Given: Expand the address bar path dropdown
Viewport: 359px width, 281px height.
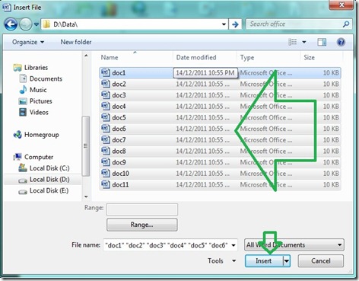Looking at the screenshot, I should click(x=224, y=24).
